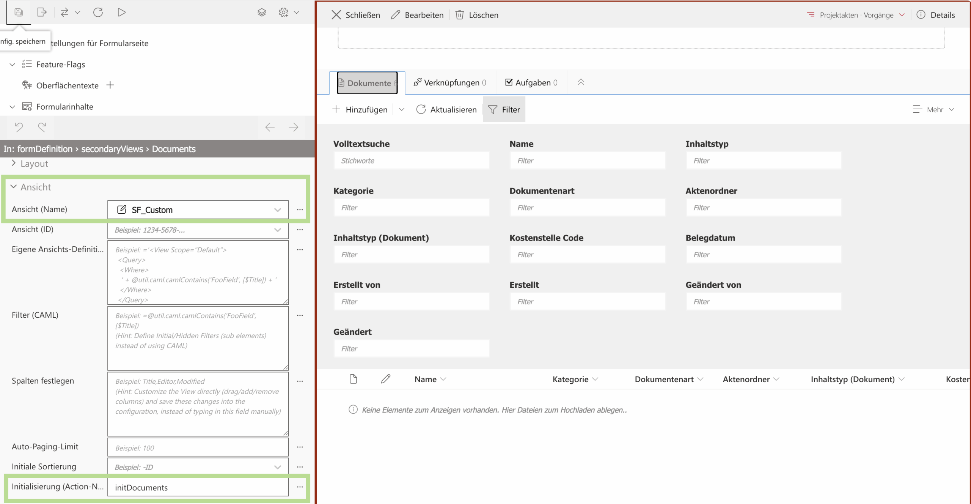Click the Bearbeiten button

[x=417, y=15]
